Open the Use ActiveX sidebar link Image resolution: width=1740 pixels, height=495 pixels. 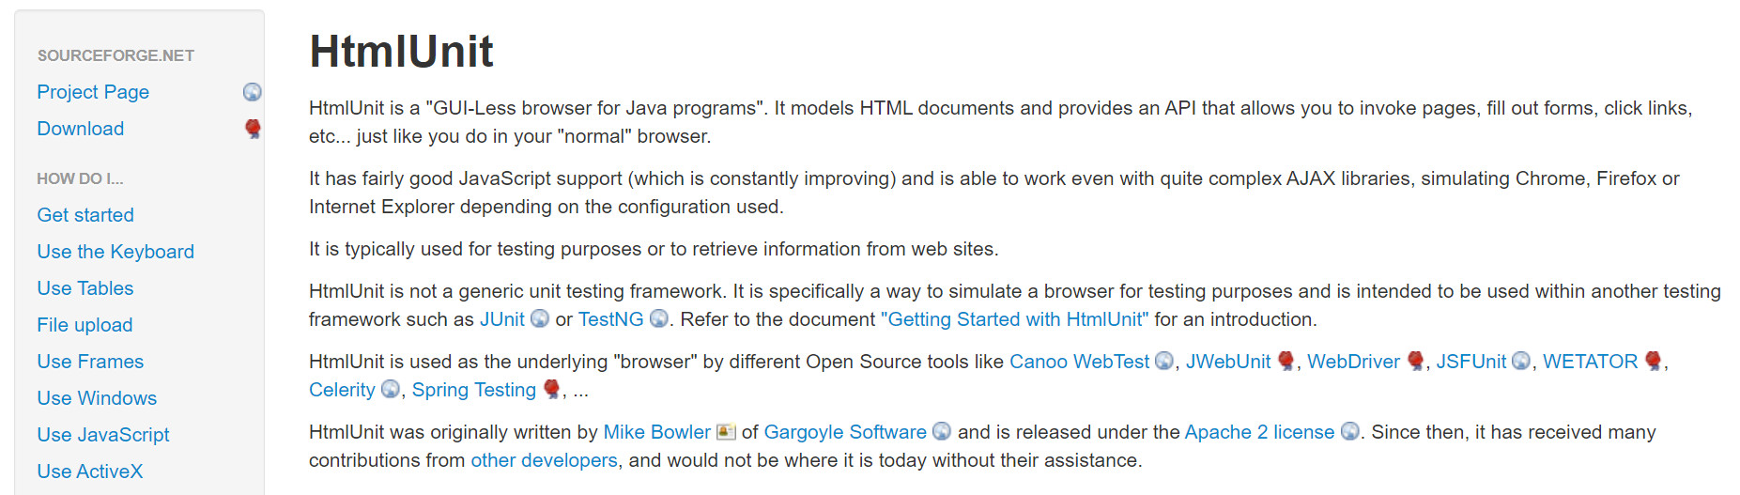(x=90, y=472)
